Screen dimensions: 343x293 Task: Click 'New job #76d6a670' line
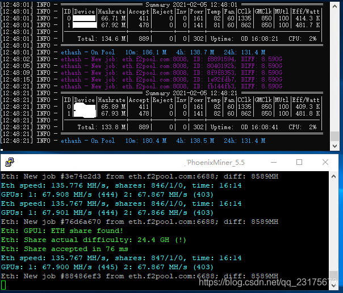[x=140, y=222]
